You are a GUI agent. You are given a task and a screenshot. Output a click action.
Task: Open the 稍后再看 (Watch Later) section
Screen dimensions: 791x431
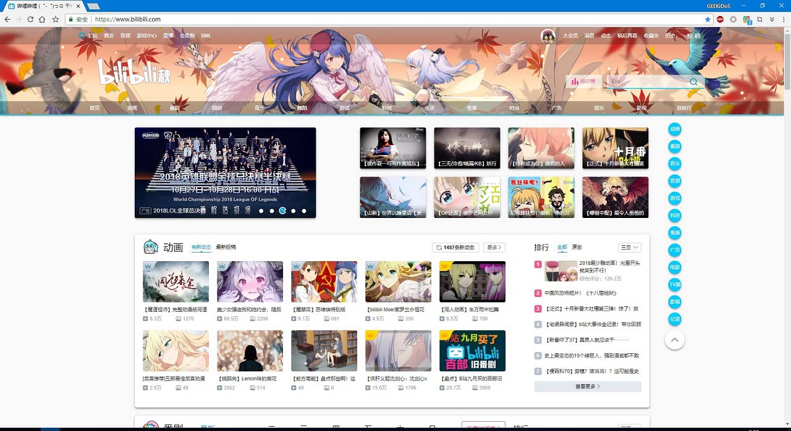(627, 35)
